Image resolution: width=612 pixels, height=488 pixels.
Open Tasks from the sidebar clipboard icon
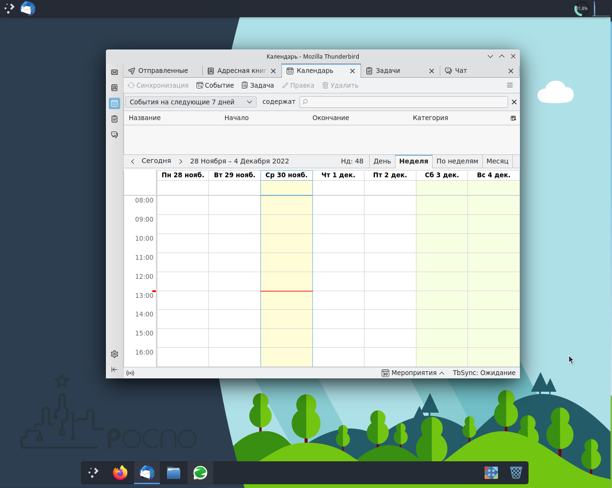click(x=114, y=119)
